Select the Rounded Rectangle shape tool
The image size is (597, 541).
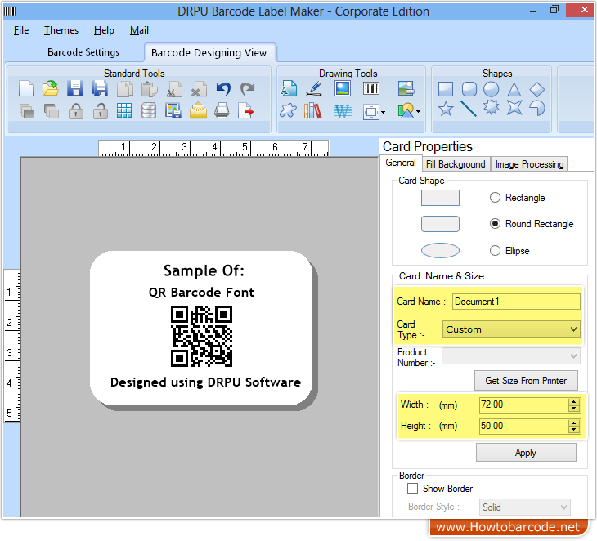(469, 89)
